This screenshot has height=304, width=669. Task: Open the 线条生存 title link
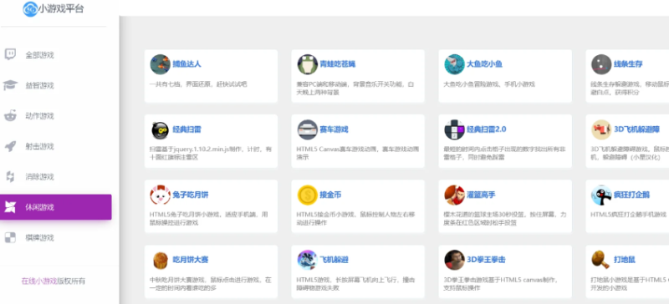click(628, 64)
